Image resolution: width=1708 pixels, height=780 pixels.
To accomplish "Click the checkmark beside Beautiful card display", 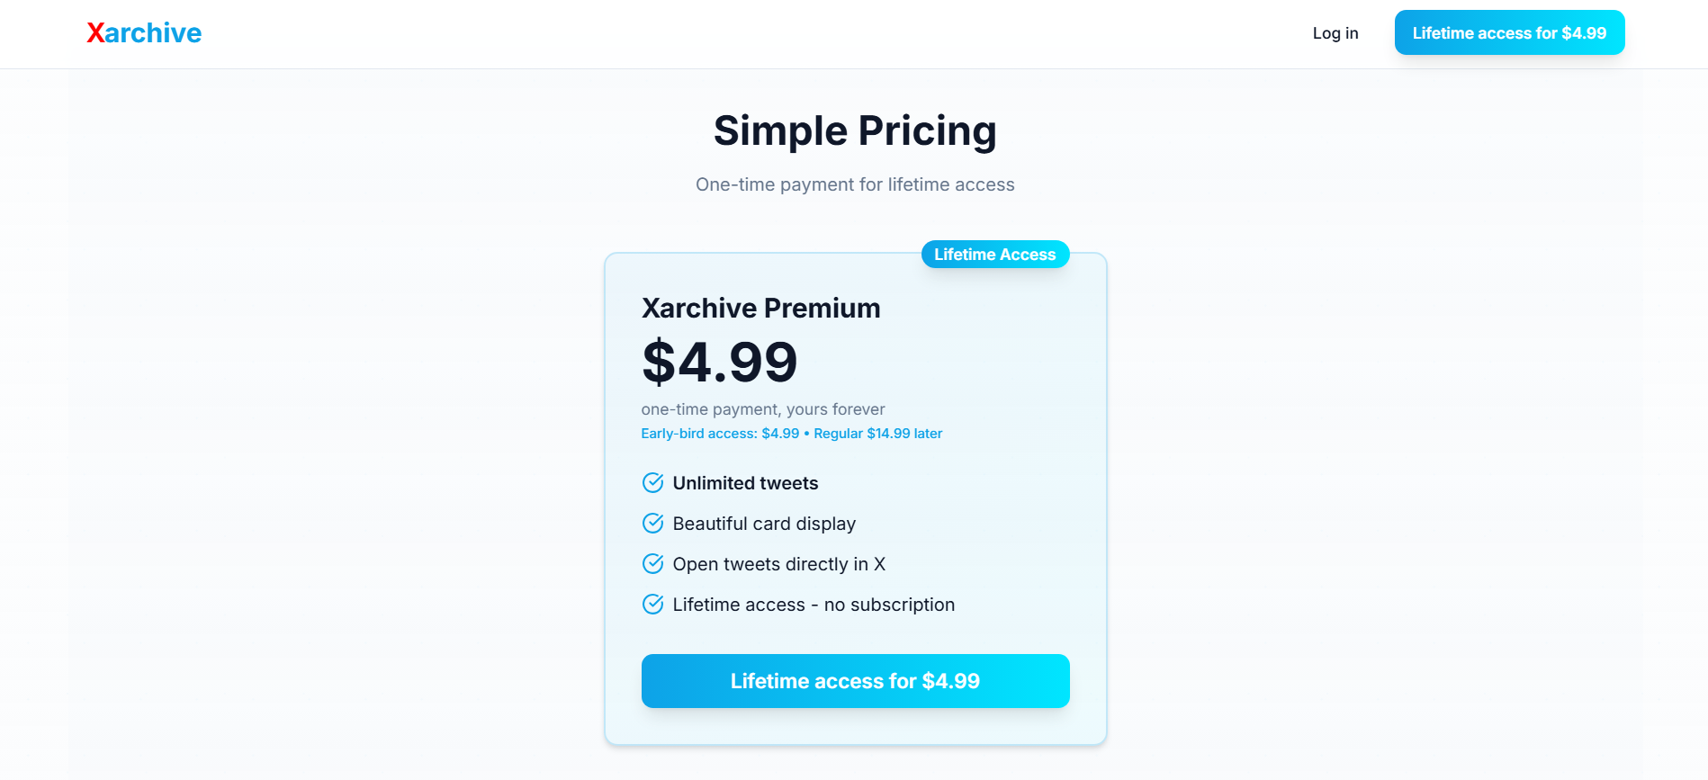I will 652,523.
